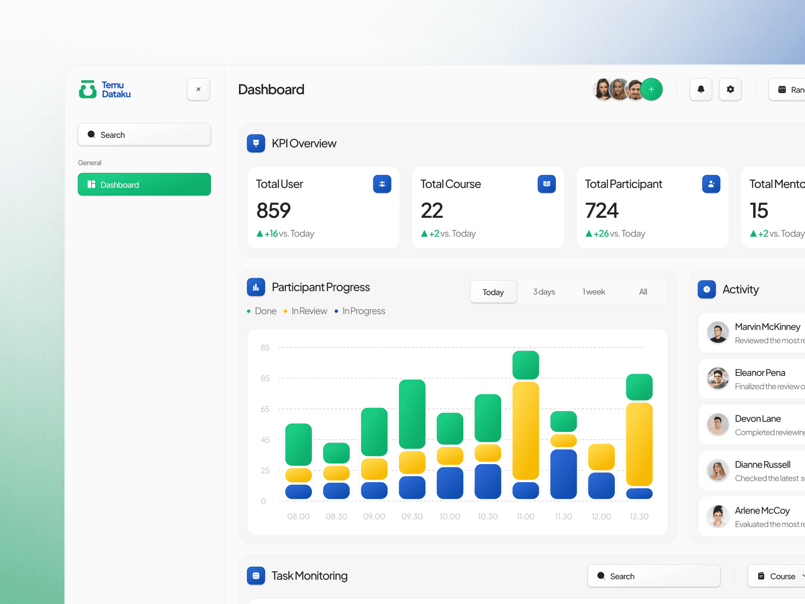Click the +26 vs. Today text
805x604 pixels.
coord(615,234)
